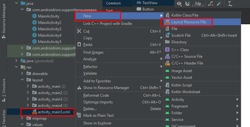The image size is (250, 127).
Task: Create an Image Asset
Action: [202, 71]
